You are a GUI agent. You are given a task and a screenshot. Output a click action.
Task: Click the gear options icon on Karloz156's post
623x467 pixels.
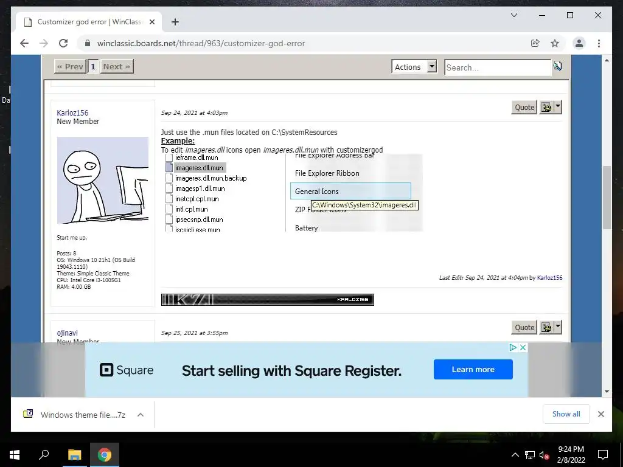pos(546,107)
